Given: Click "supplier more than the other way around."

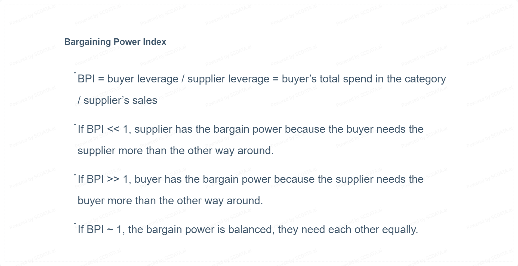Looking at the screenshot, I should tap(175, 151).
